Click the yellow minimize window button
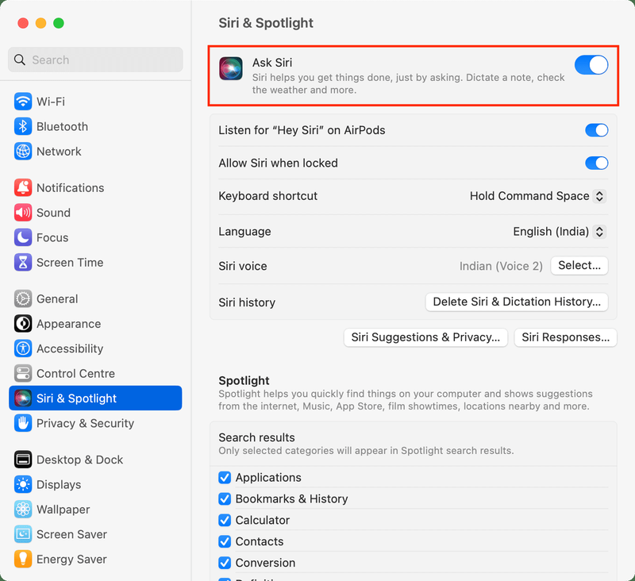Screen dimensions: 635x581 (41, 23)
